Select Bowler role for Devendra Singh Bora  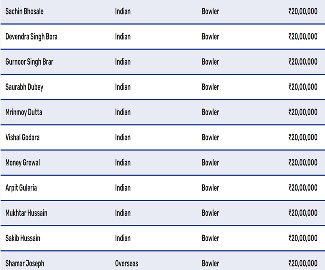pos(210,36)
